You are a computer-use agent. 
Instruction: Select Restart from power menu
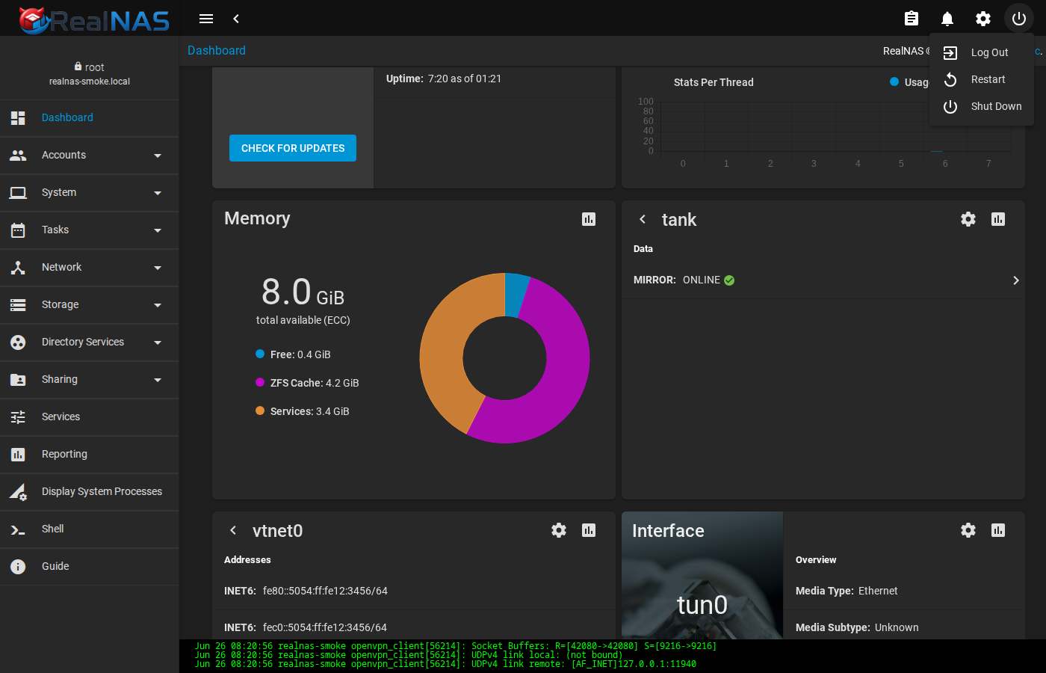click(x=982, y=79)
